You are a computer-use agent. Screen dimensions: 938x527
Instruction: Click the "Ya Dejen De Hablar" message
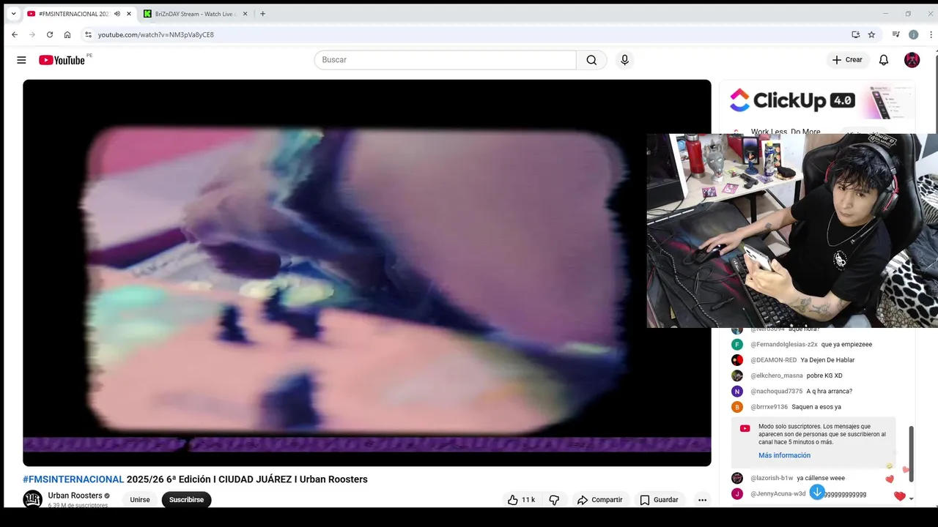[827, 360]
